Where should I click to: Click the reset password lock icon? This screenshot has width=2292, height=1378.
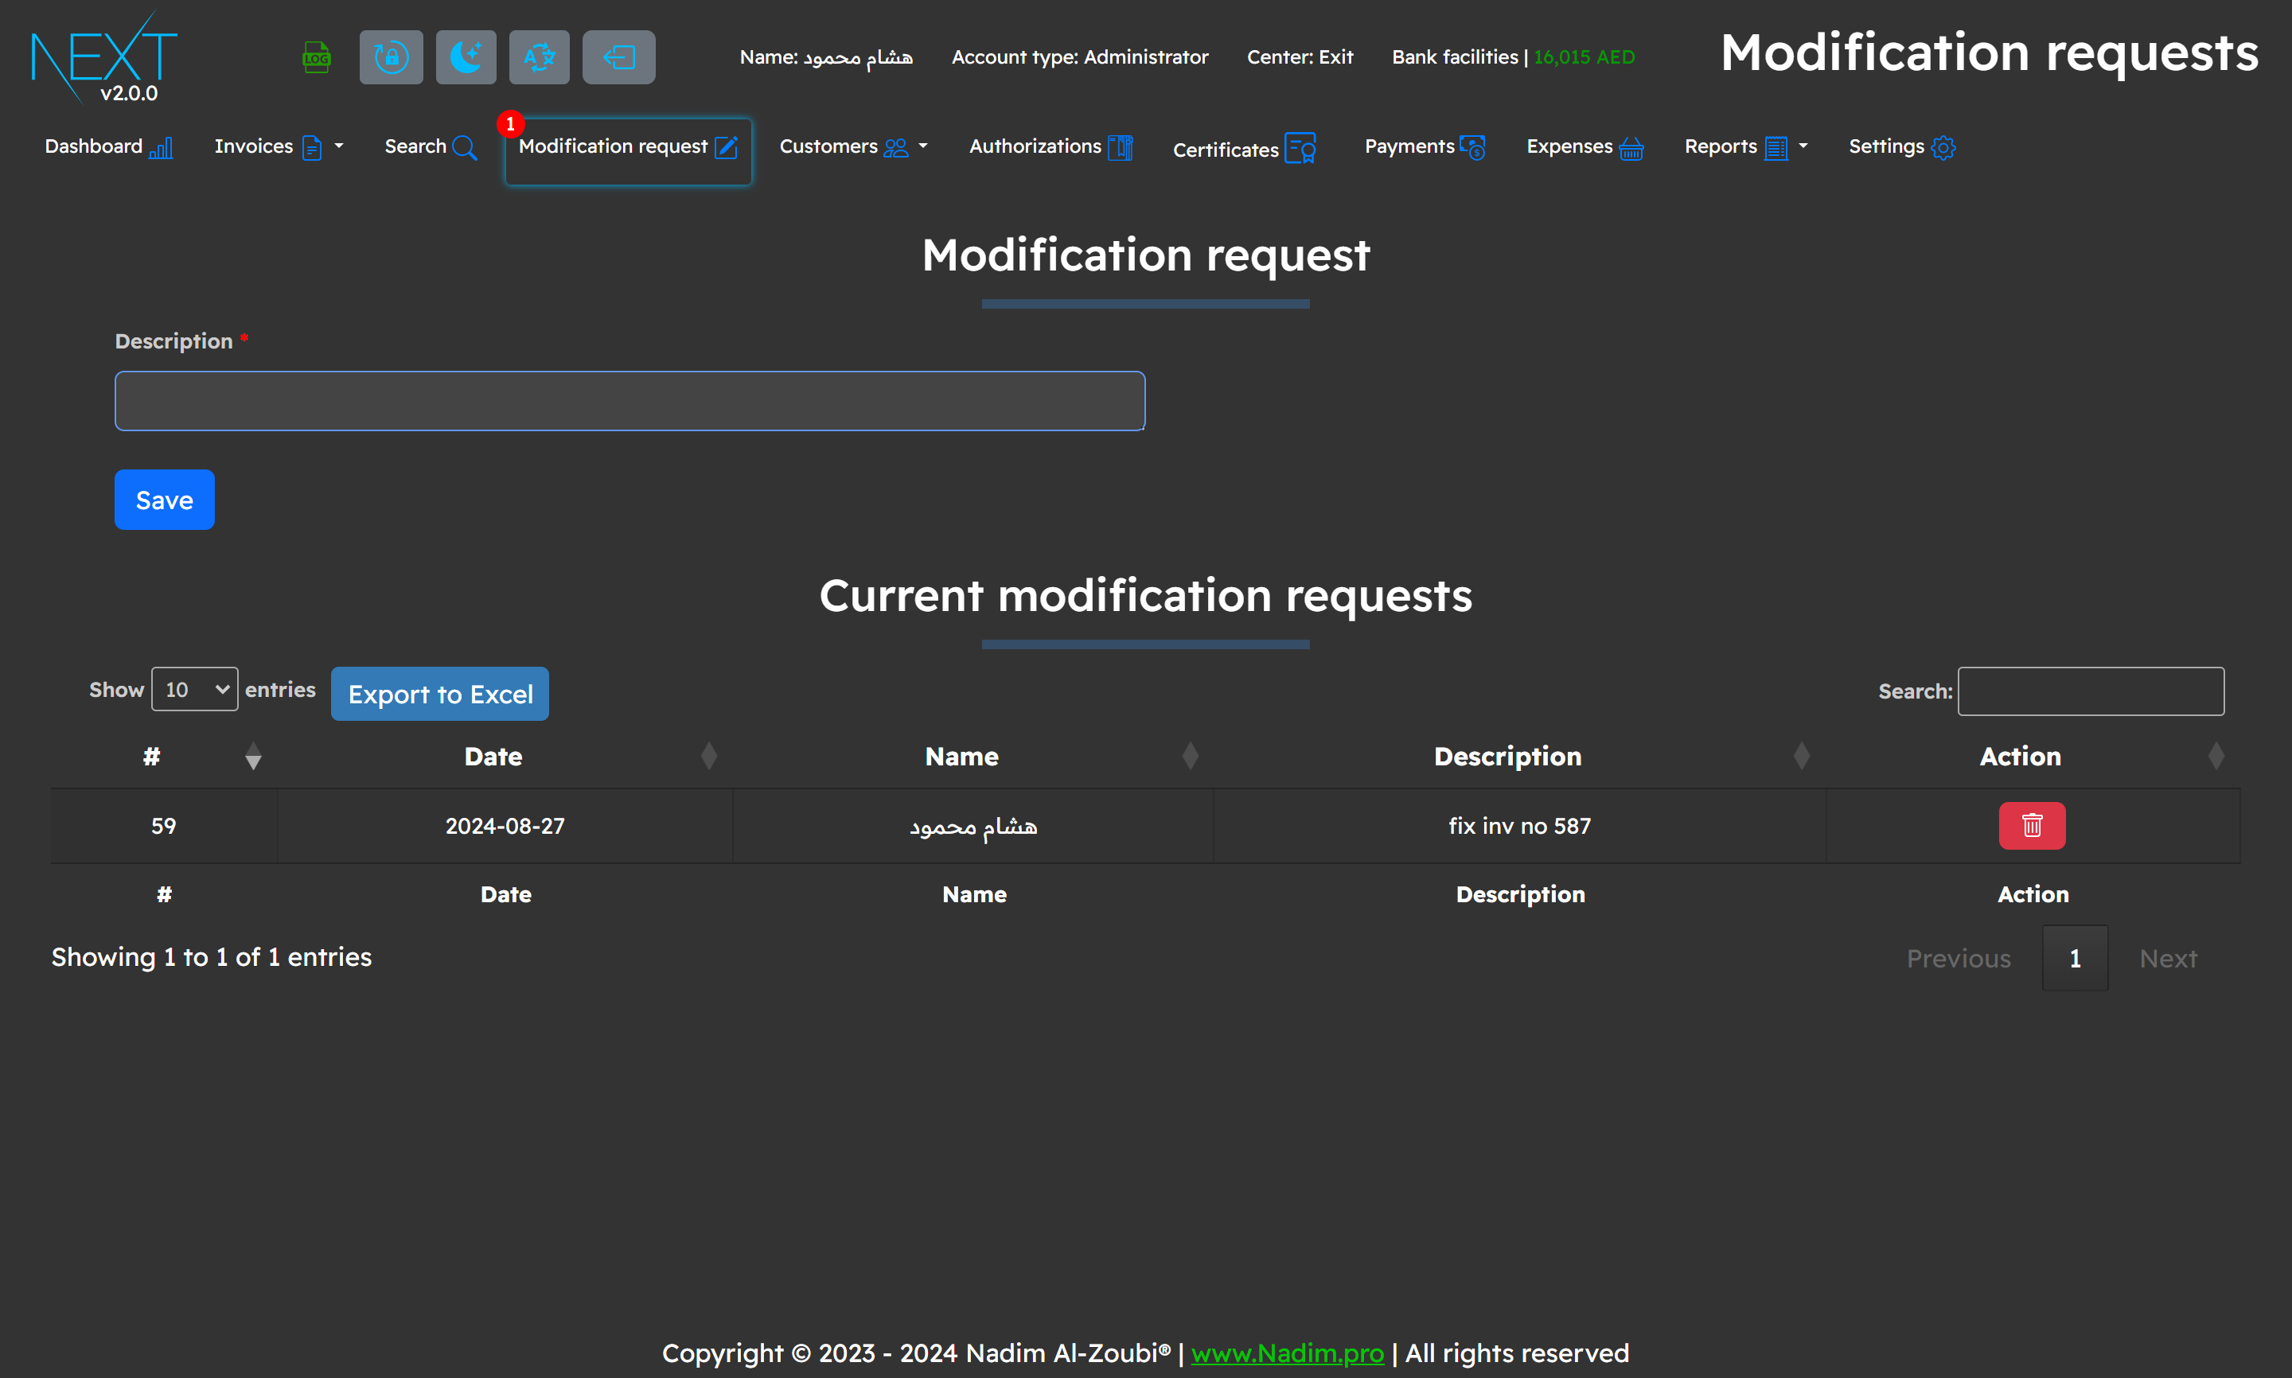click(391, 57)
